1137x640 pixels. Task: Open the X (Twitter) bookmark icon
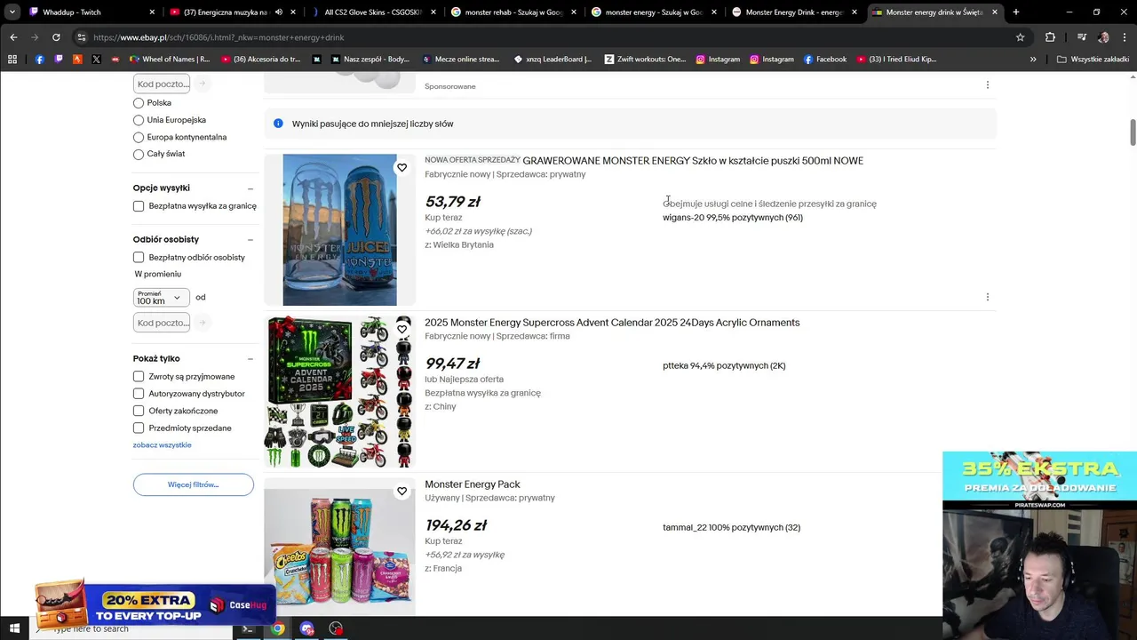coord(96,60)
